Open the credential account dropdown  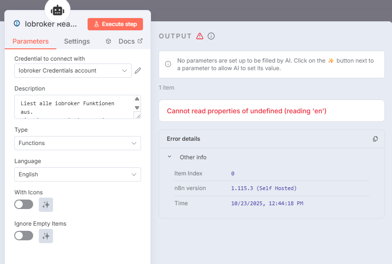(x=72, y=71)
